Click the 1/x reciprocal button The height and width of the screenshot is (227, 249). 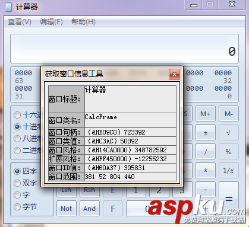point(229,171)
